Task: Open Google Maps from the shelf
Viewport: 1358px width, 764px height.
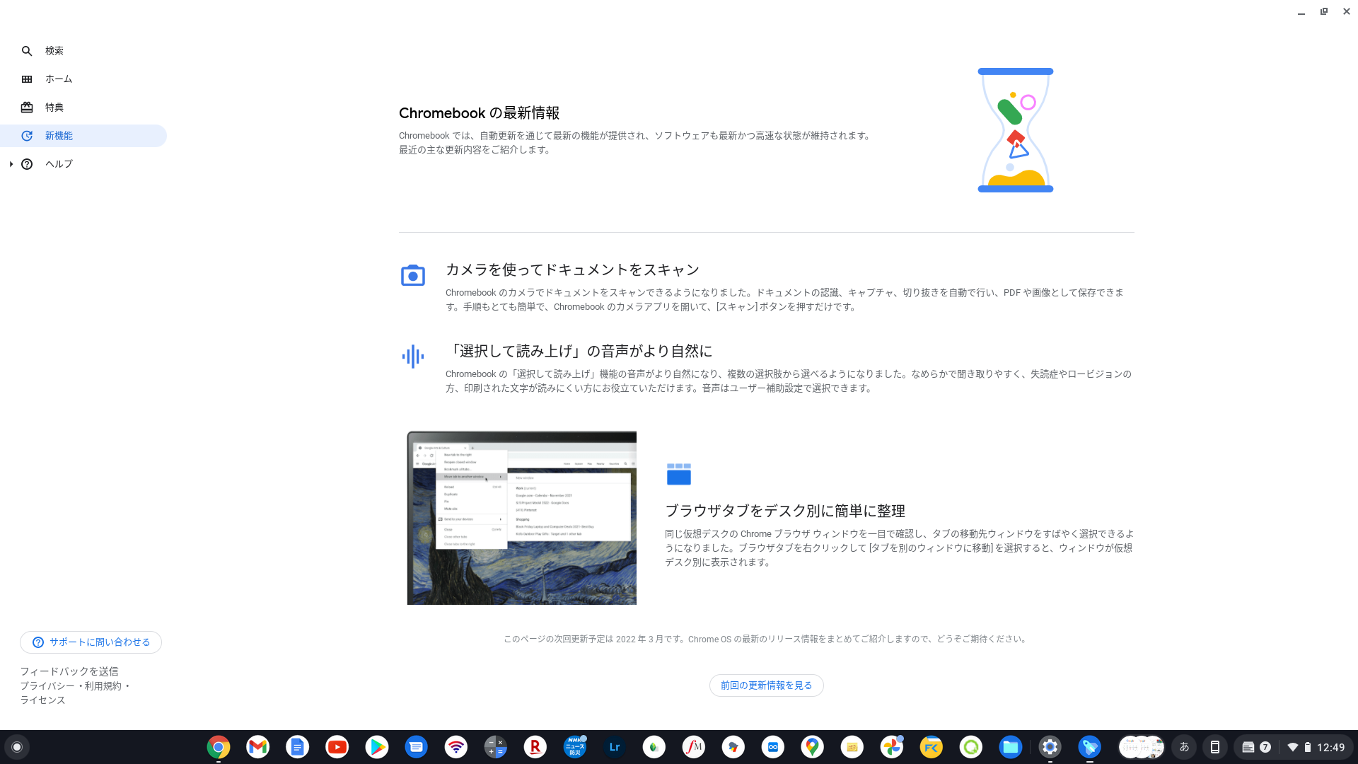Action: [x=813, y=747]
